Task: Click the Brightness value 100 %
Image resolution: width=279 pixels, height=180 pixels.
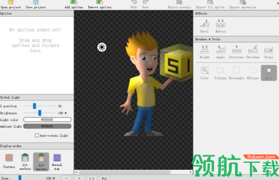Action: tap(62, 113)
